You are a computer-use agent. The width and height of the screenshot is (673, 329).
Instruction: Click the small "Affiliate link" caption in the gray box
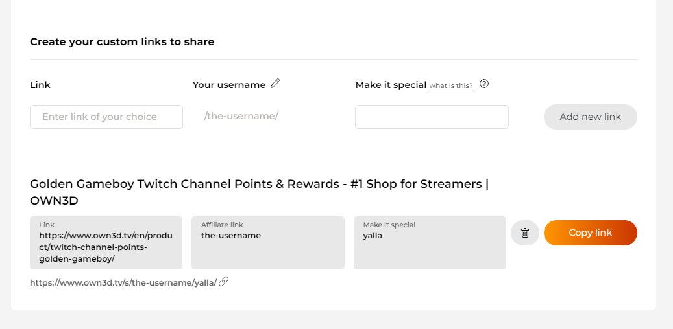pyautogui.click(x=222, y=225)
